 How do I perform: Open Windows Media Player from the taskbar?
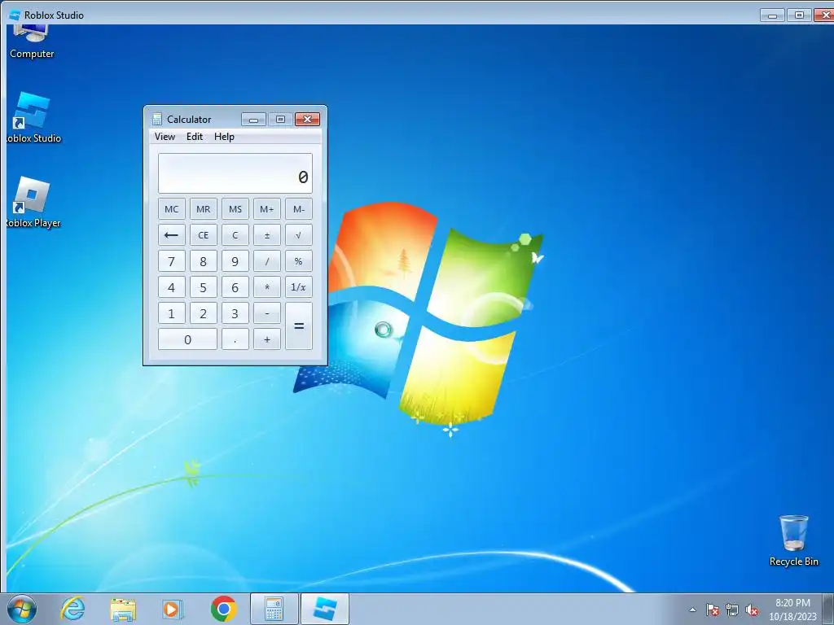coord(173,609)
